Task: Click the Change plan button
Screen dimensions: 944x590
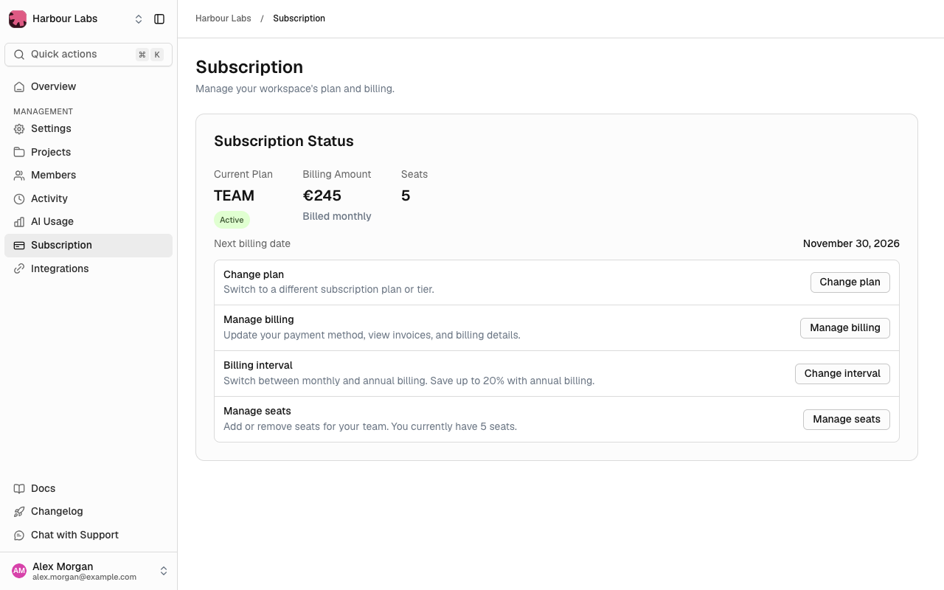Action: pos(850,282)
